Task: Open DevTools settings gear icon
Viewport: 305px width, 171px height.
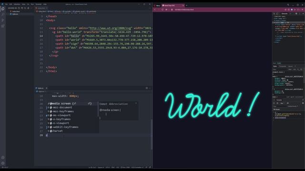Action: (296, 14)
